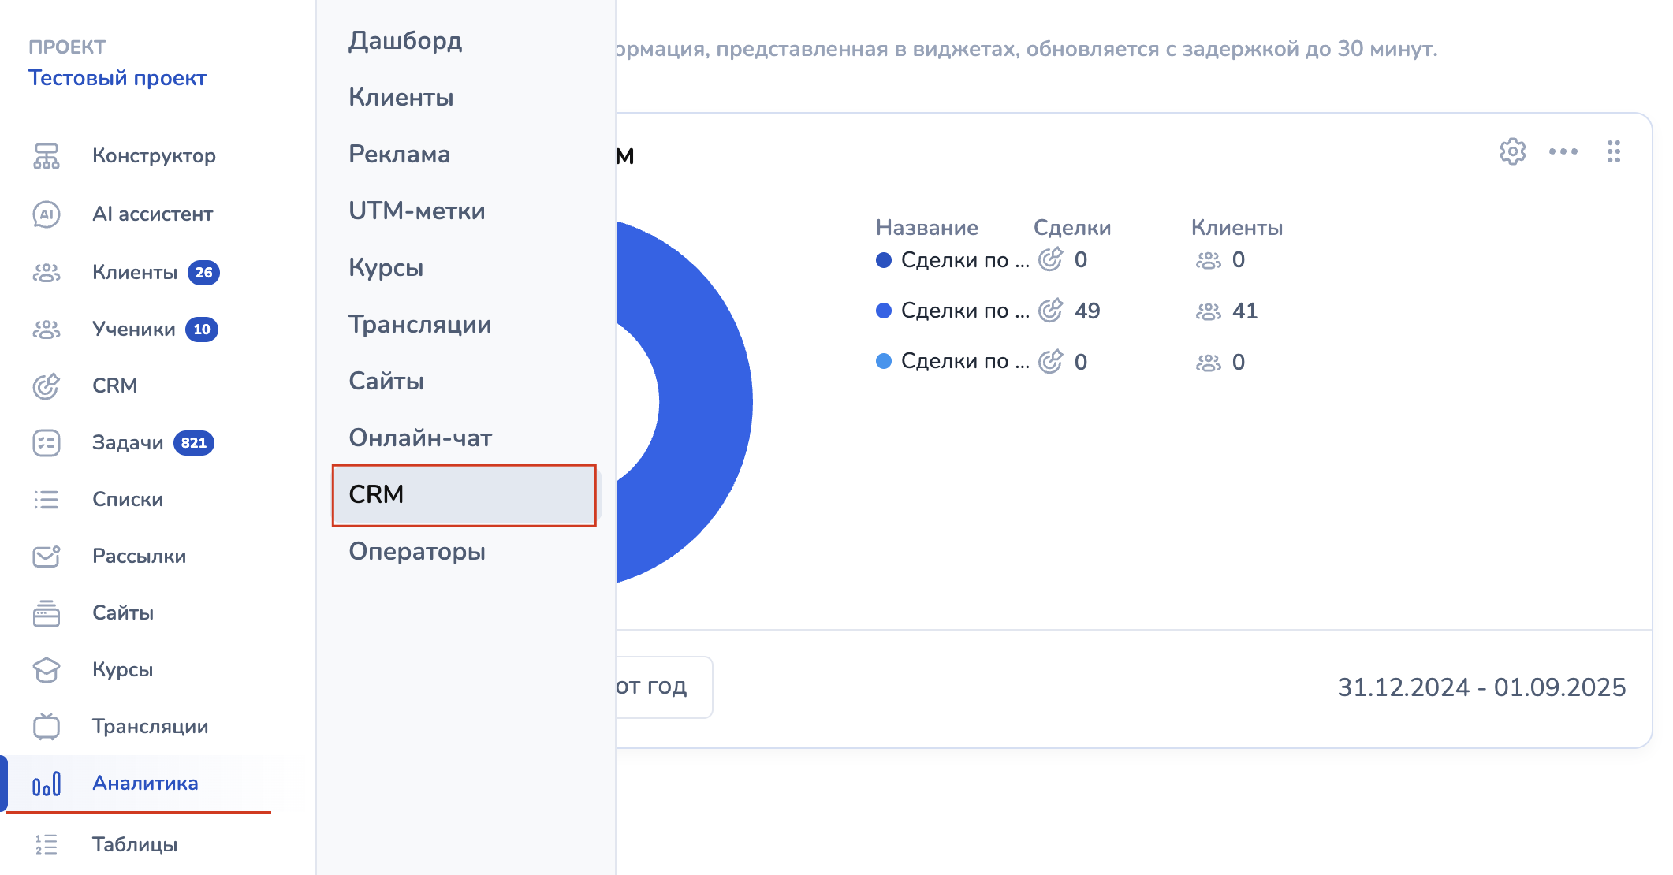
Task: Click the Рассылки envelope icon
Action: point(47,557)
